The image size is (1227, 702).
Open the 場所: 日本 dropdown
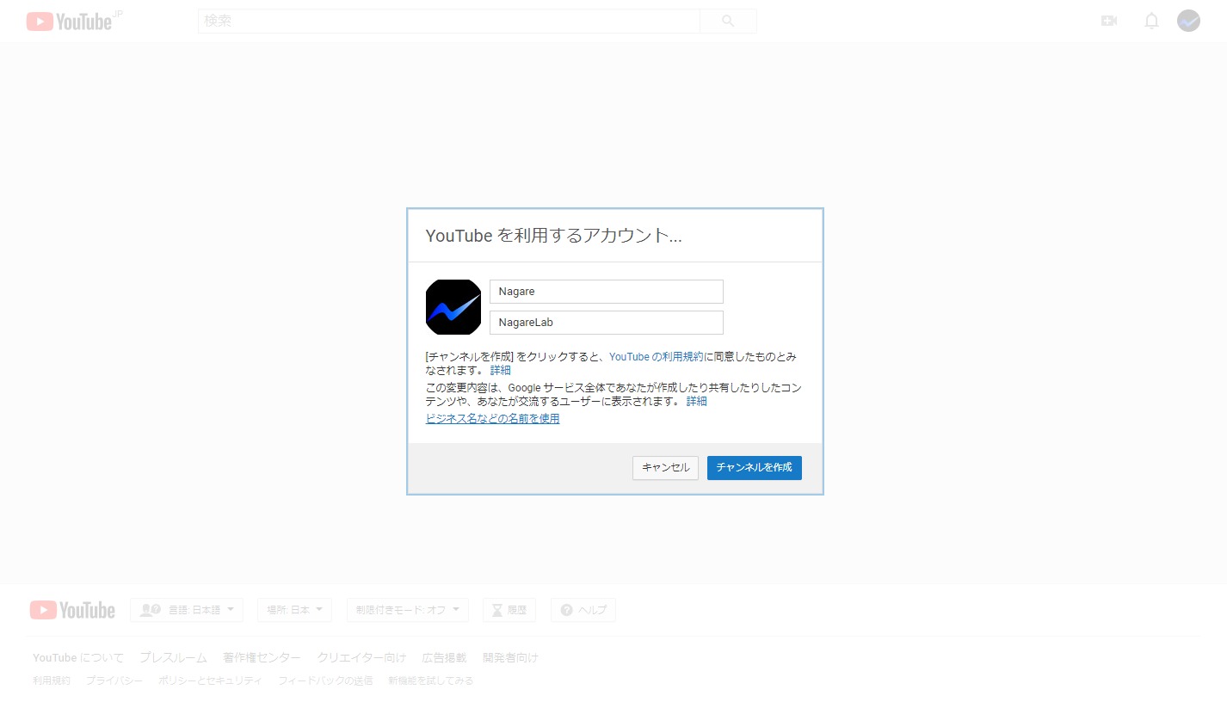tap(294, 610)
